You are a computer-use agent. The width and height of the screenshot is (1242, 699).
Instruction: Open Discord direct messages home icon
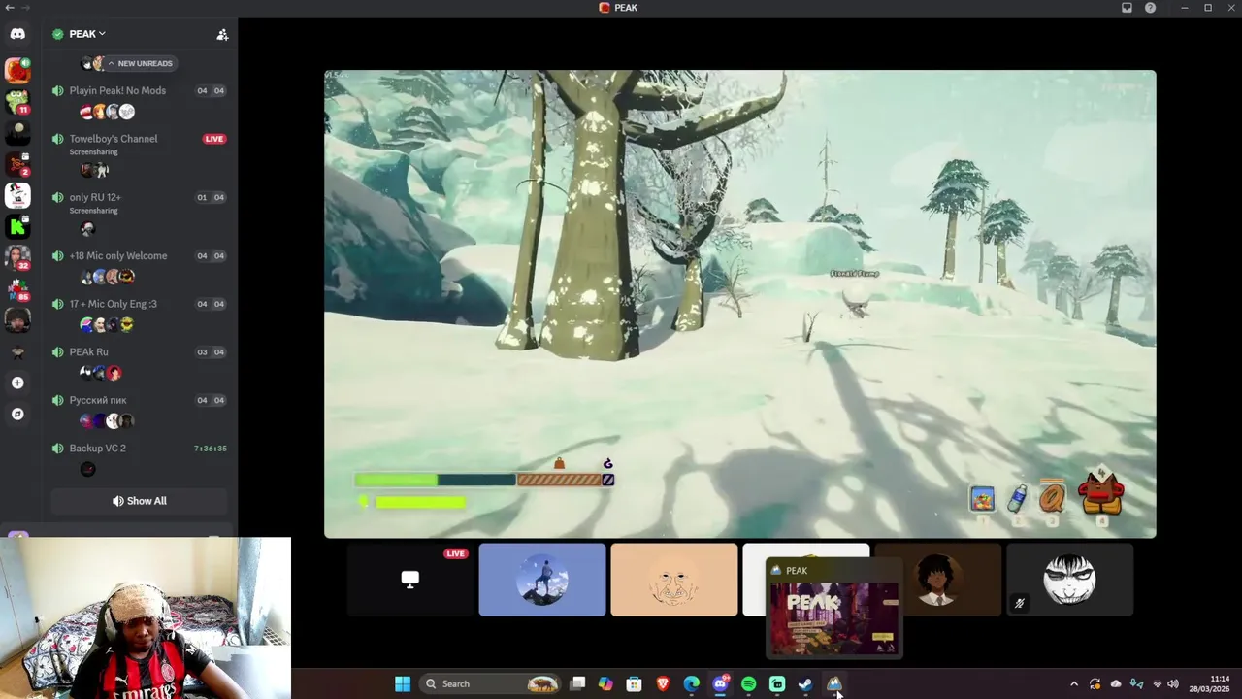click(17, 34)
